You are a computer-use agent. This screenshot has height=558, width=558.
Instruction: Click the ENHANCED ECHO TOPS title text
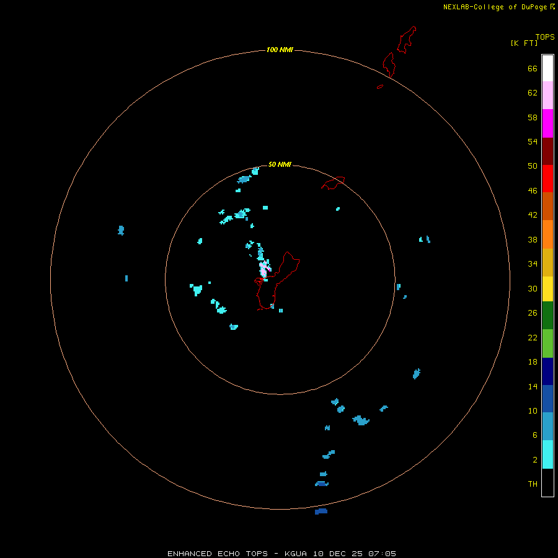coord(218,554)
